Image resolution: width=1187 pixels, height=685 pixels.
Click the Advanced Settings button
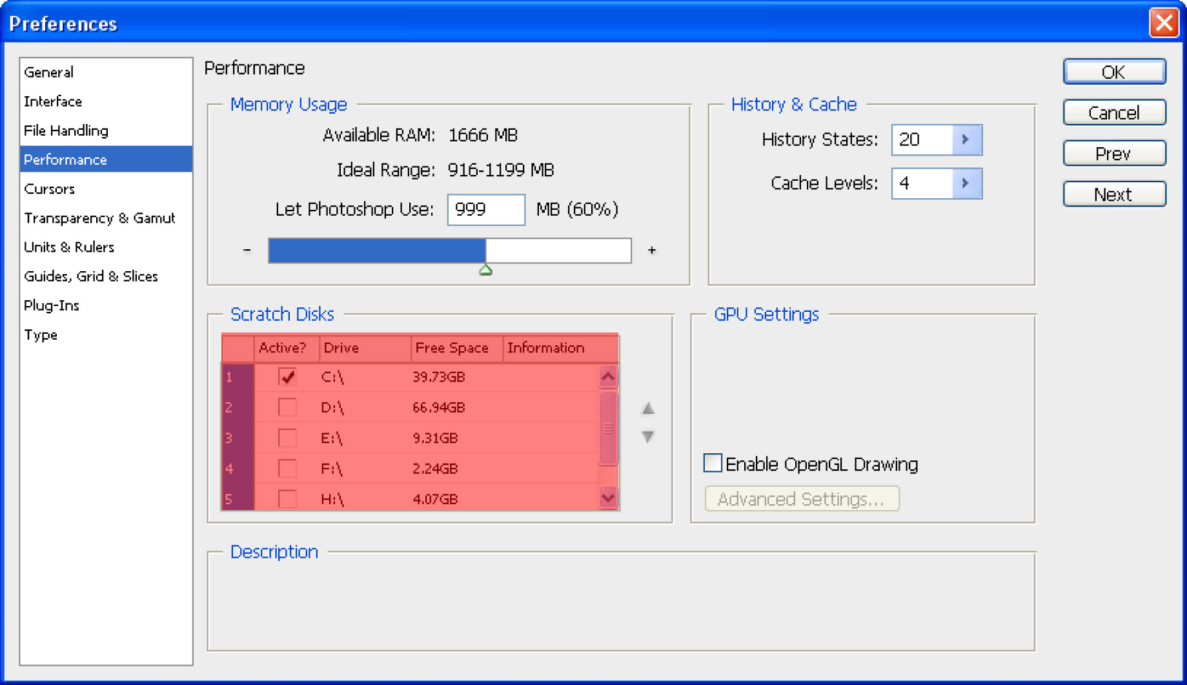click(802, 499)
